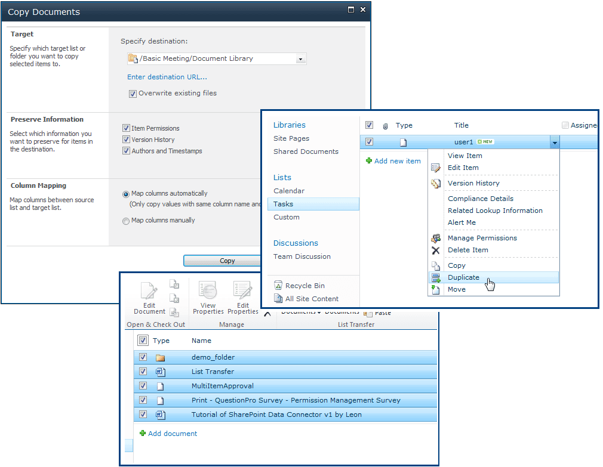Viewport: 603px width, 467px height.
Task: Choose Compliance Details in the context menu
Action: coord(481,199)
